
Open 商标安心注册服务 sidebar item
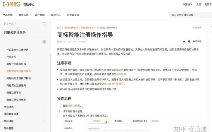pyautogui.click(x=16, y=86)
